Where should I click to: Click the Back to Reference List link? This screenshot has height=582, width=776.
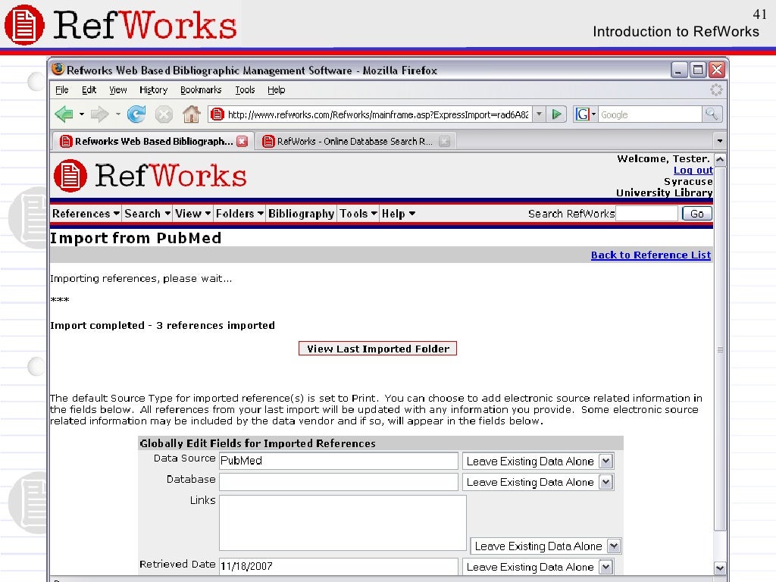[x=651, y=255]
